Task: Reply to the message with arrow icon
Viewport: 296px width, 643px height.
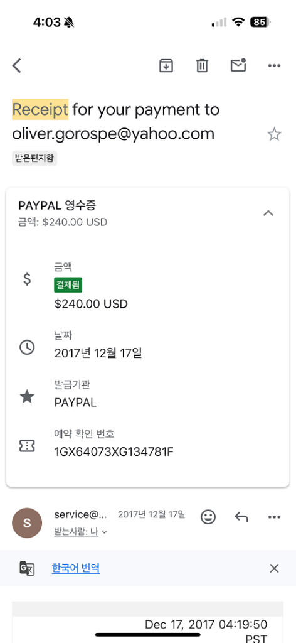Action: pos(241,517)
